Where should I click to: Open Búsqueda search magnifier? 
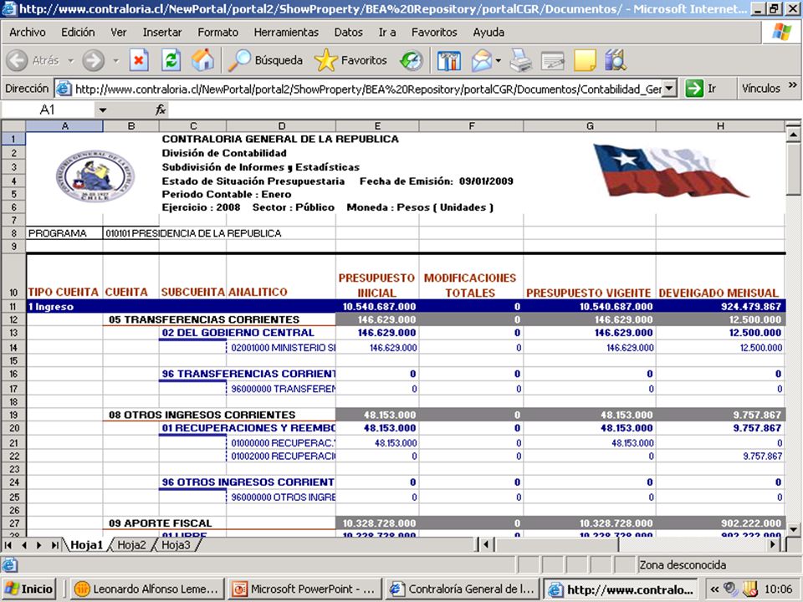click(x=239, y=60)
